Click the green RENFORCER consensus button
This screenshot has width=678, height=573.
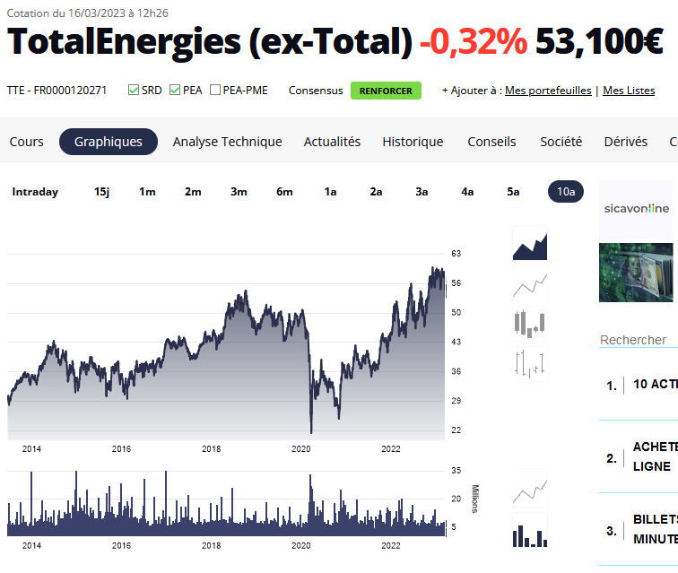coord(386,91)
